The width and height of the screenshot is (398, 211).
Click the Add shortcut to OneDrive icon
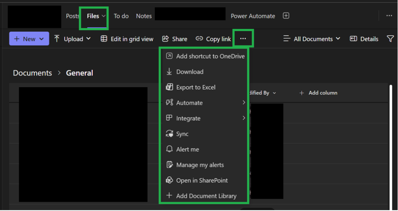[169, 56]
